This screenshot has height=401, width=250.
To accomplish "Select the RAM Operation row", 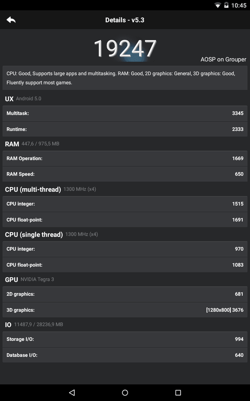I will (x=125, y=158).
